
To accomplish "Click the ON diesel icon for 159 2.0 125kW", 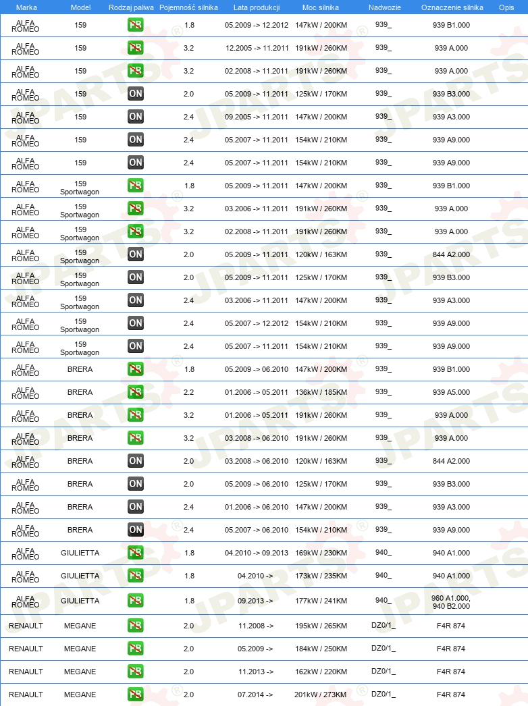I will click(x=136, y=94).
